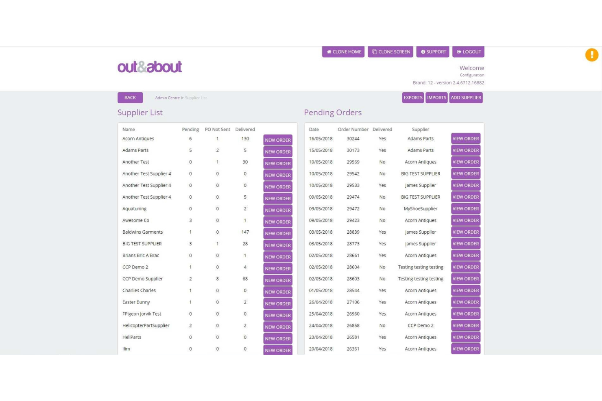The image size is (602, 401).
Task: Open the IMPORTS panel
Action: click(x=436, y=98)
